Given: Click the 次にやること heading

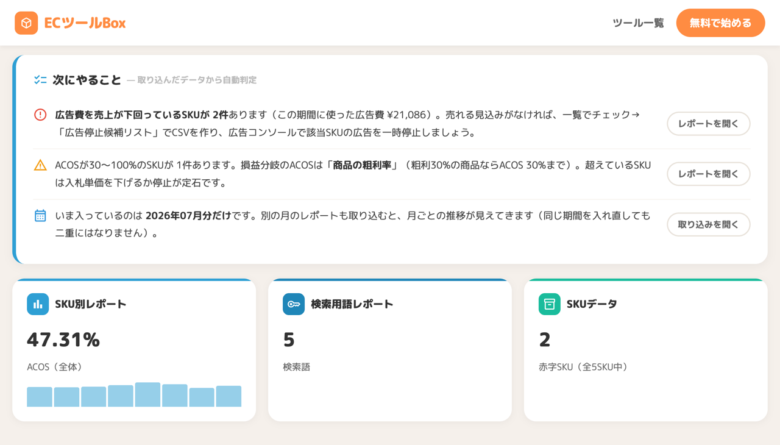Looking at the screenshot, I should pos(87,80).
